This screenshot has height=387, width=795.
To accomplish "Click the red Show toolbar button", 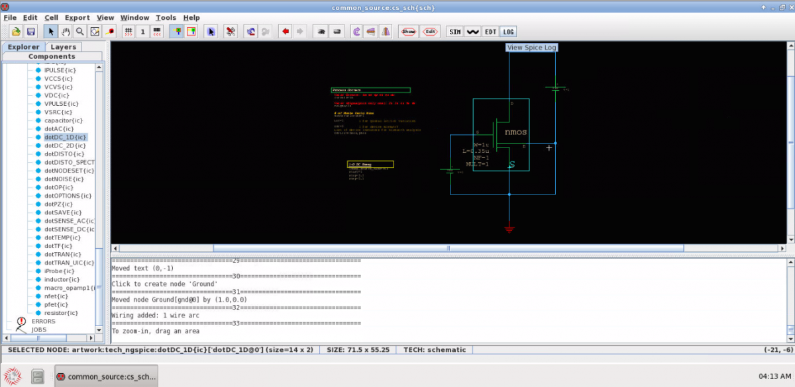I will pyautogui.click(x=409, y=31).
